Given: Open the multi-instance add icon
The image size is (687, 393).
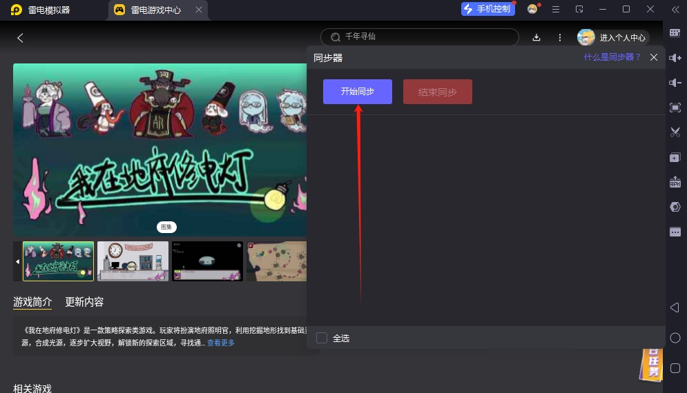Looking at the screenshot, I should [x=675, y=158].
